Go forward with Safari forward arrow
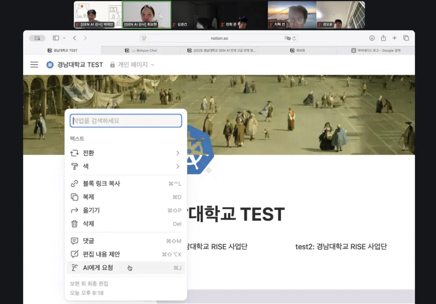436x304 pixels. point(85,38)
